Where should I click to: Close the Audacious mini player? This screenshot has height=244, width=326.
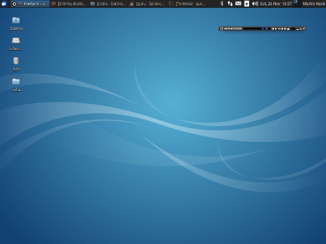click(x=304, y=29)
